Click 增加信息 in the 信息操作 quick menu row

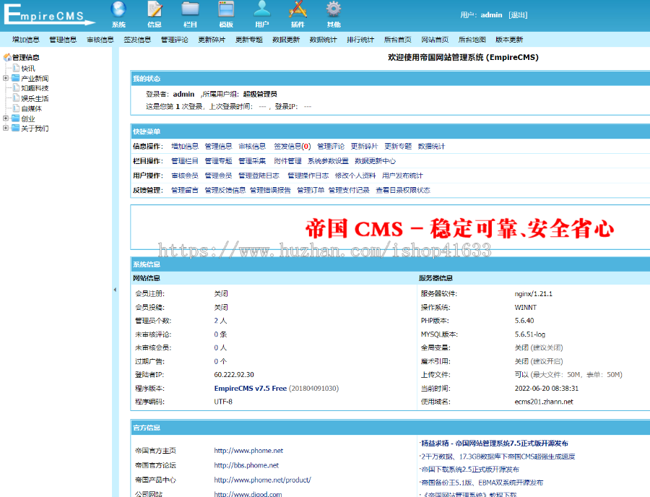185,147
